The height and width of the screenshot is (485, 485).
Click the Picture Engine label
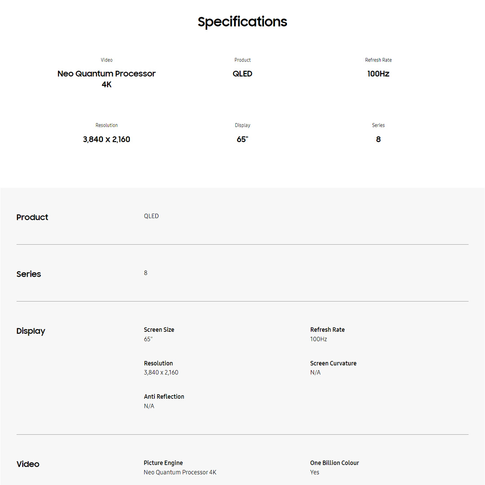tap(163, 463)
